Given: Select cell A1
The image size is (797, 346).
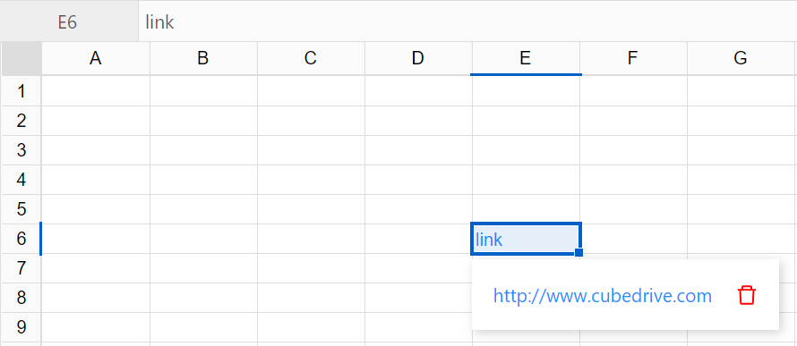Looking at the screenshot, I should 96,91.
